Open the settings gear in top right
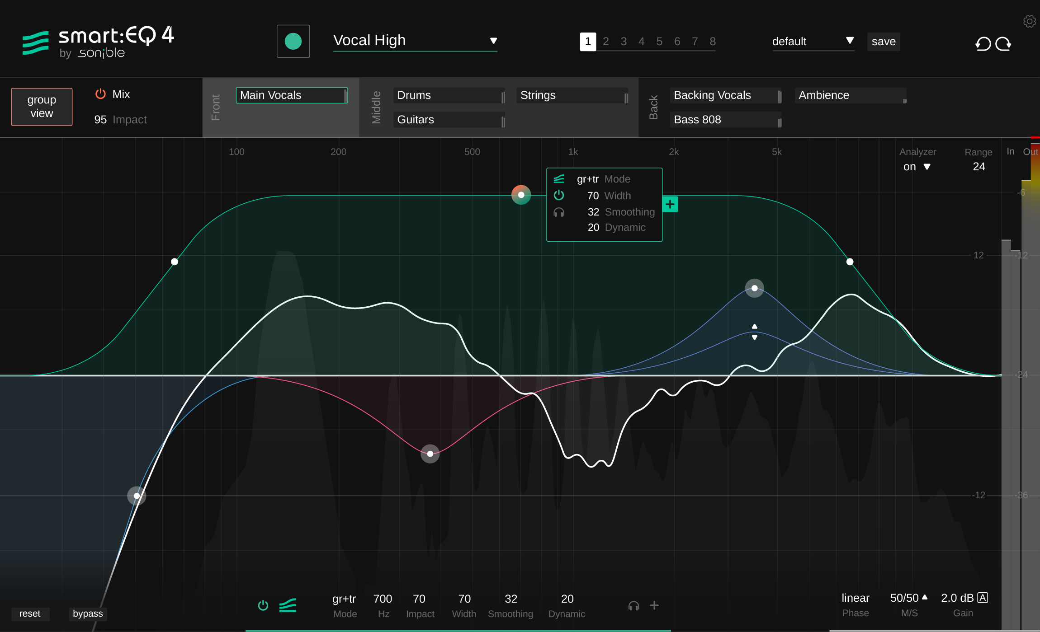The height and width of the screenshot is (632, 1040). click(1029, 21)
